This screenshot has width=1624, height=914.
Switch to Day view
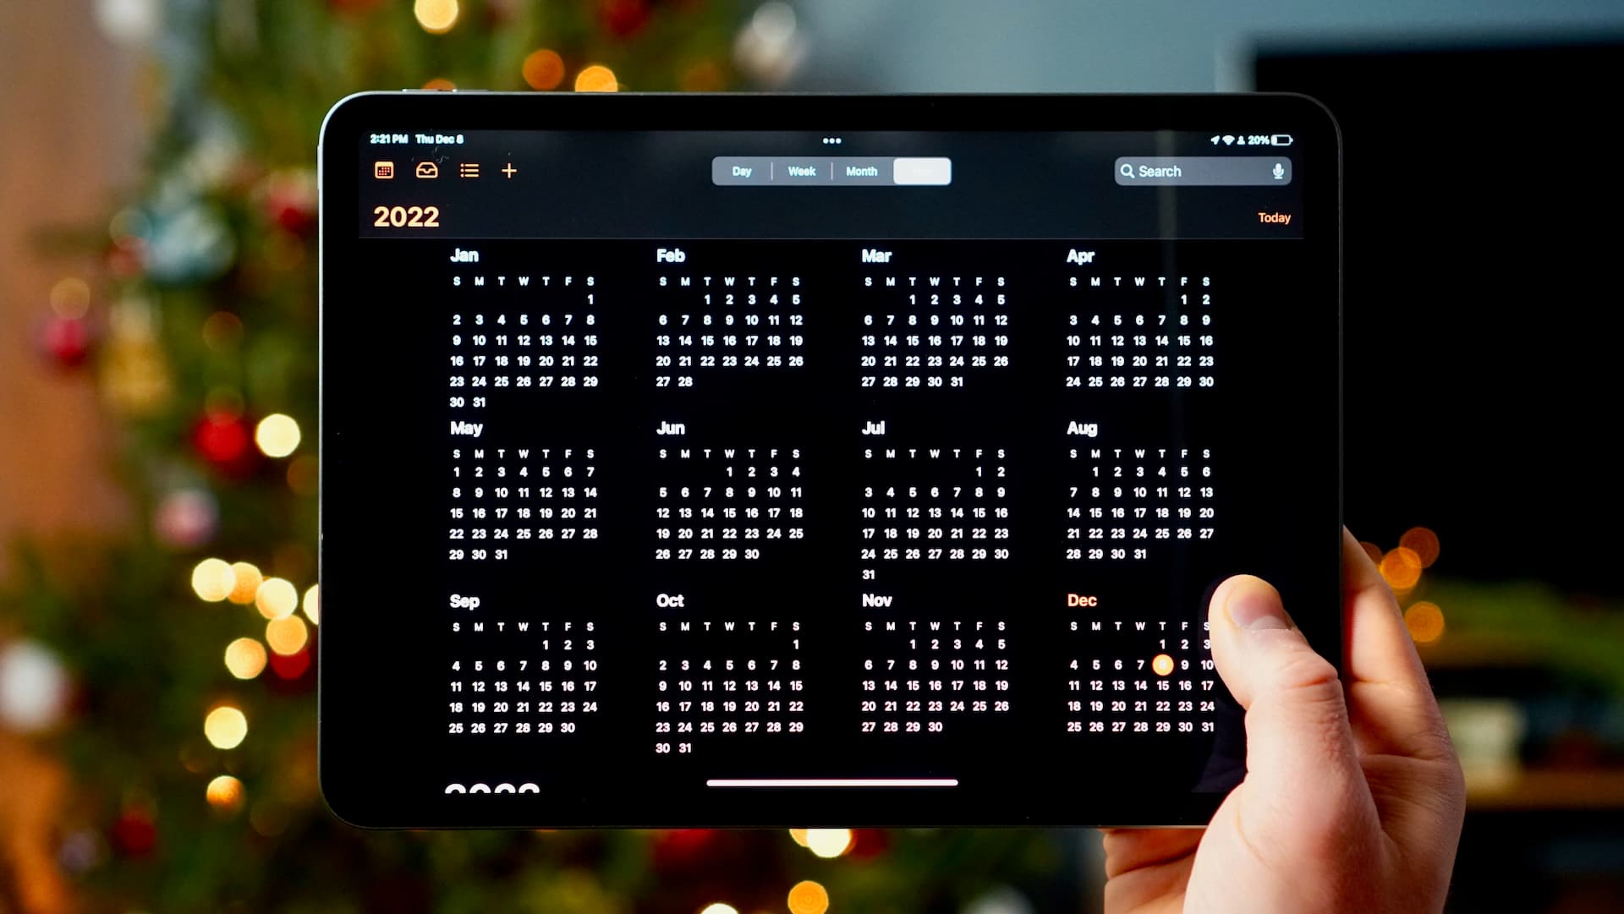pyautogui.click(x=741, y=169)
